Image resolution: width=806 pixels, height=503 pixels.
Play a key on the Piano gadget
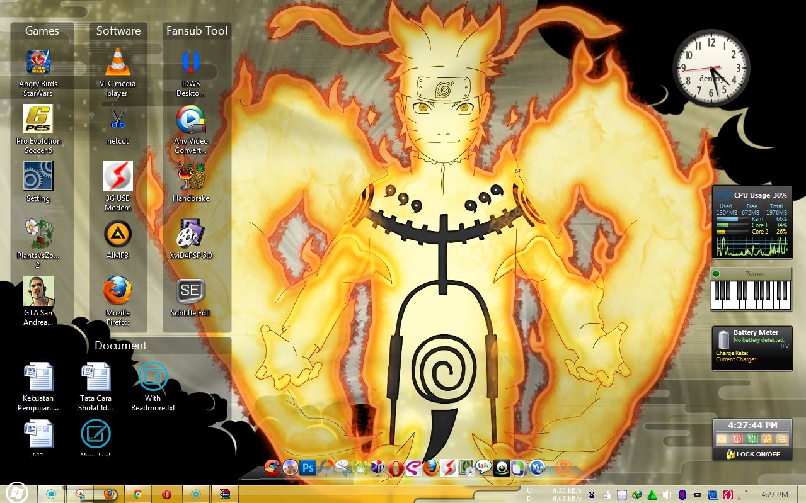(x=751, y=295)
